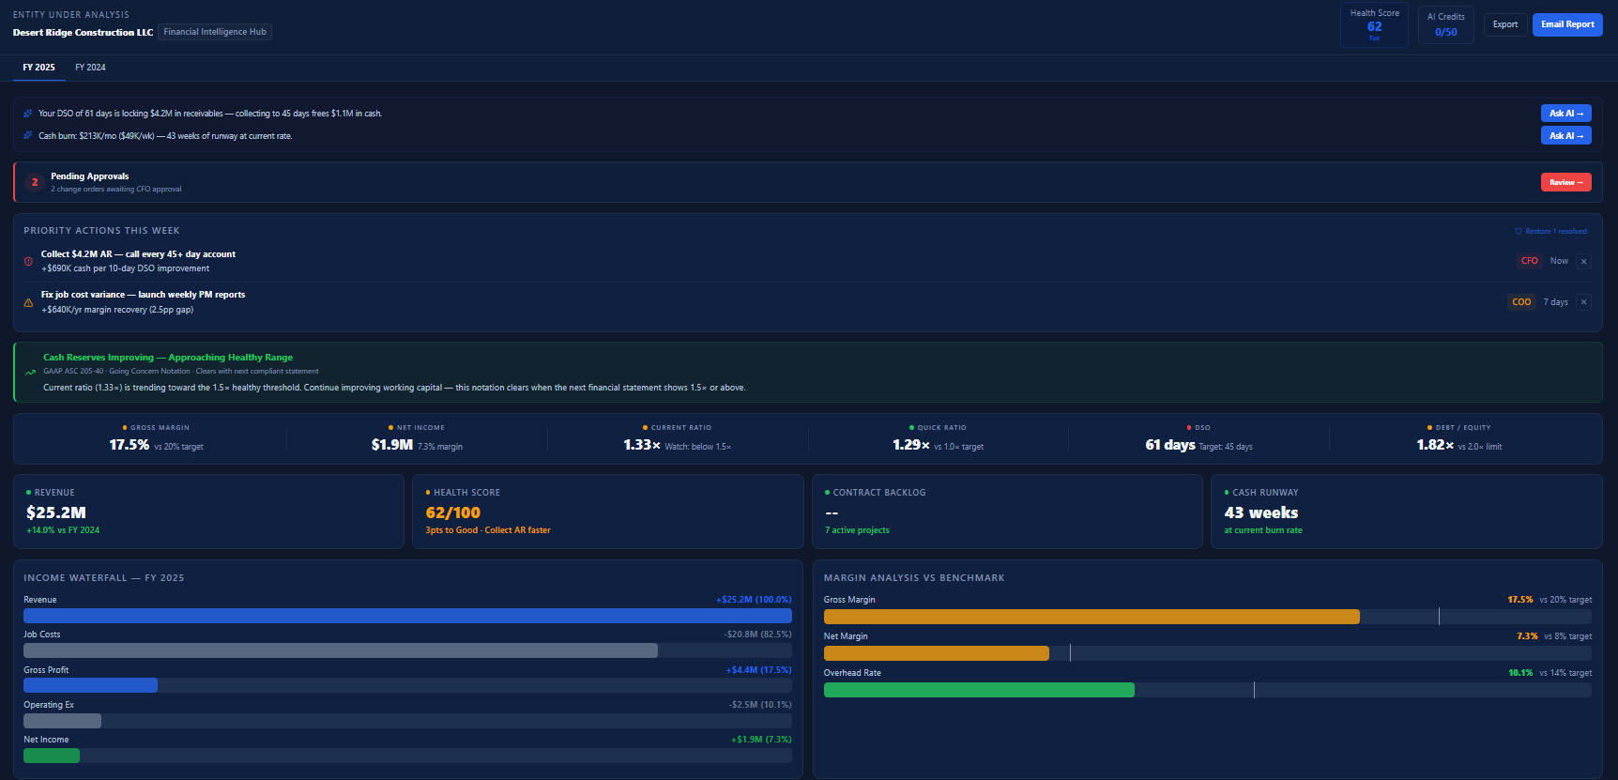This screenshot has width=1618, height=780.
Task: Click '10.1% vs 14% target' overhead value
Action: tap(1549, 673)
